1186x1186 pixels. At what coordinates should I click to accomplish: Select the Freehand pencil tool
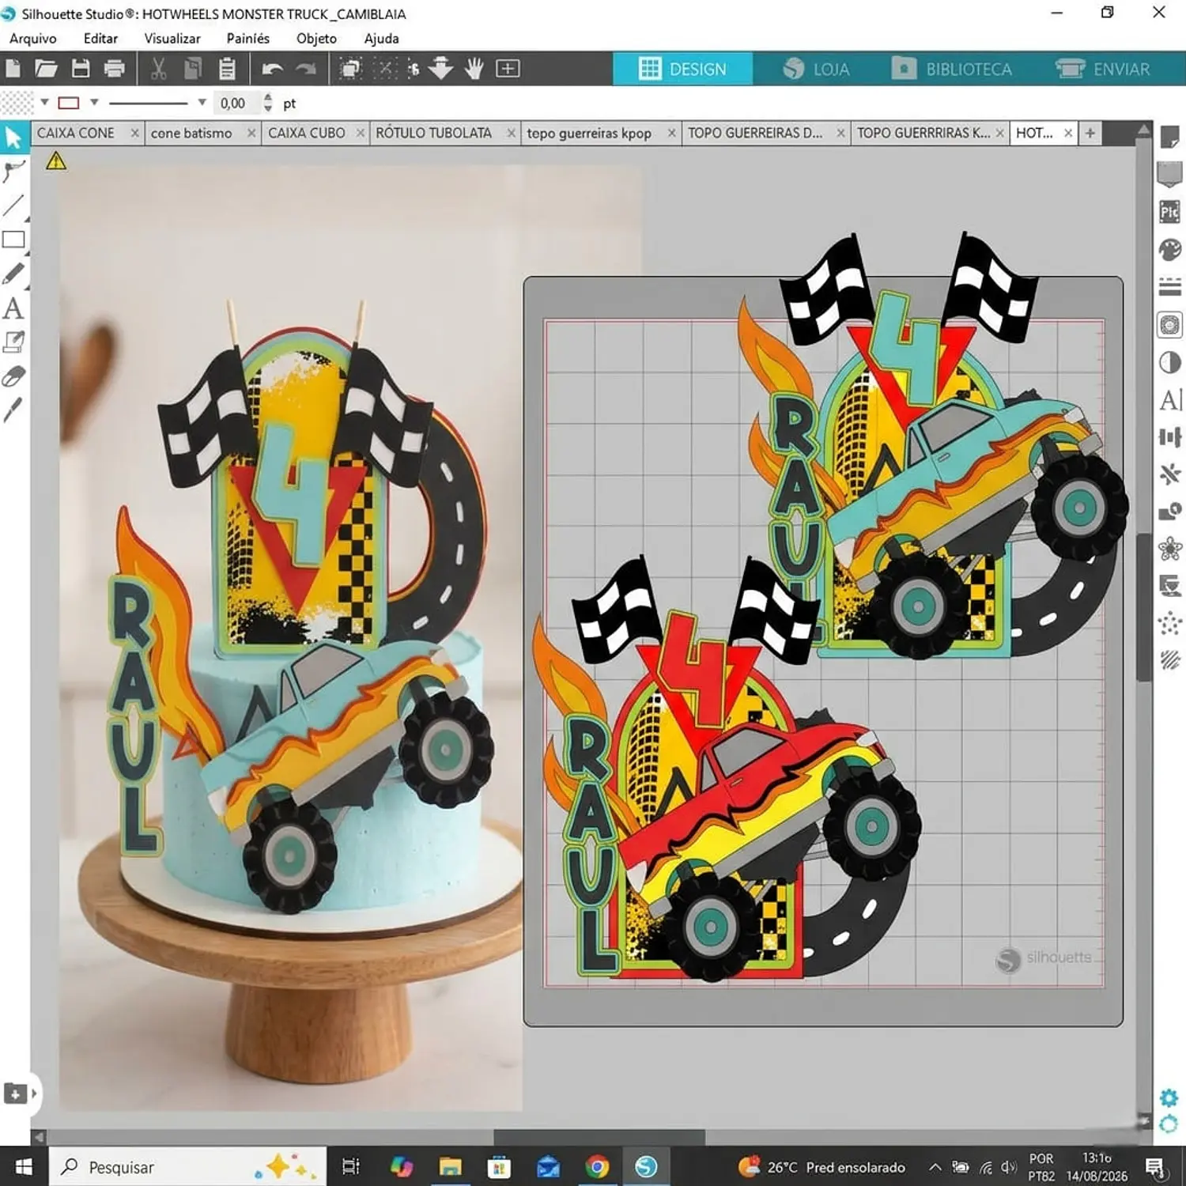coord(13,274)
